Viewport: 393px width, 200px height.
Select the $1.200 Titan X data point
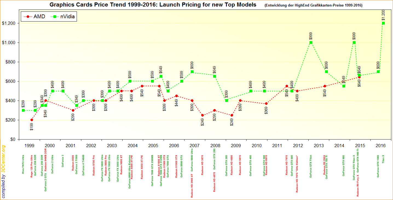click(383, 23)
